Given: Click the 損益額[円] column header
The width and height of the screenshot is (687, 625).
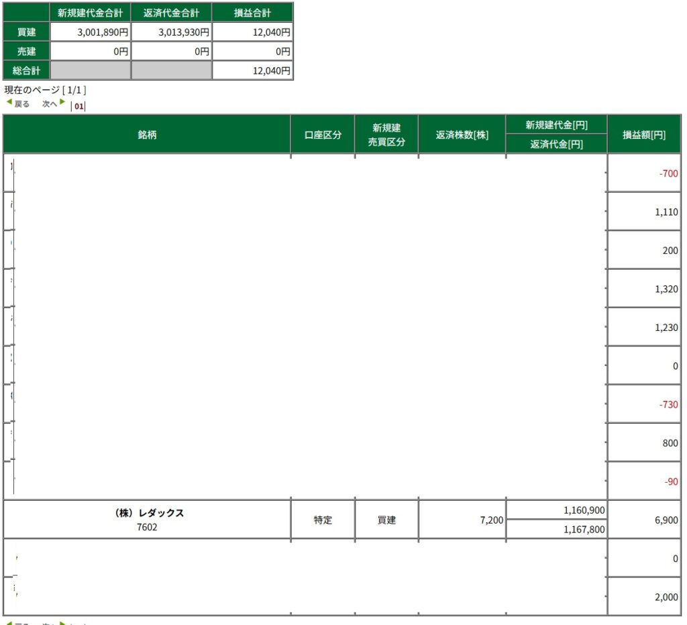Looking at the screenshot, I should point(643,134).
